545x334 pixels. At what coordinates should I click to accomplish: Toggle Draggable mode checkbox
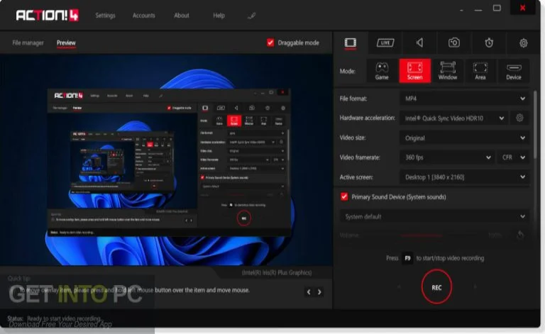point(270,43)
